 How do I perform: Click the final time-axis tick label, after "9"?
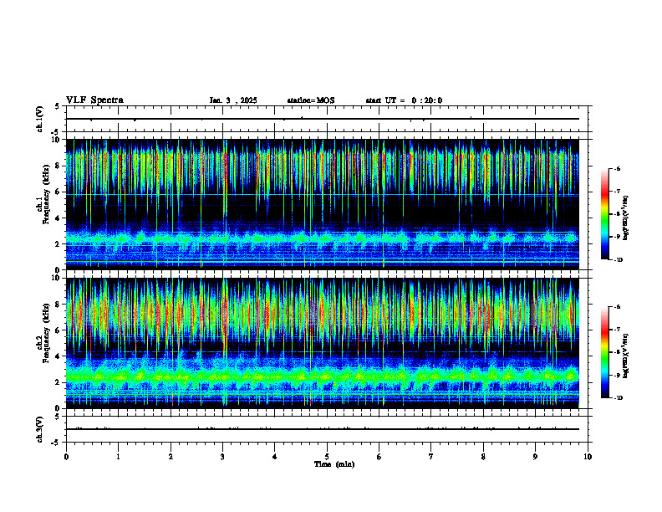click(588, 457)
